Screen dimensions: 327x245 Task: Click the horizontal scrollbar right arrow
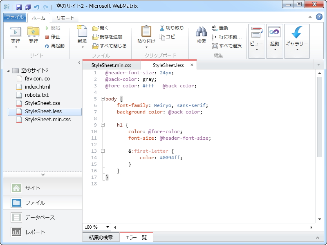coord(311,227)
